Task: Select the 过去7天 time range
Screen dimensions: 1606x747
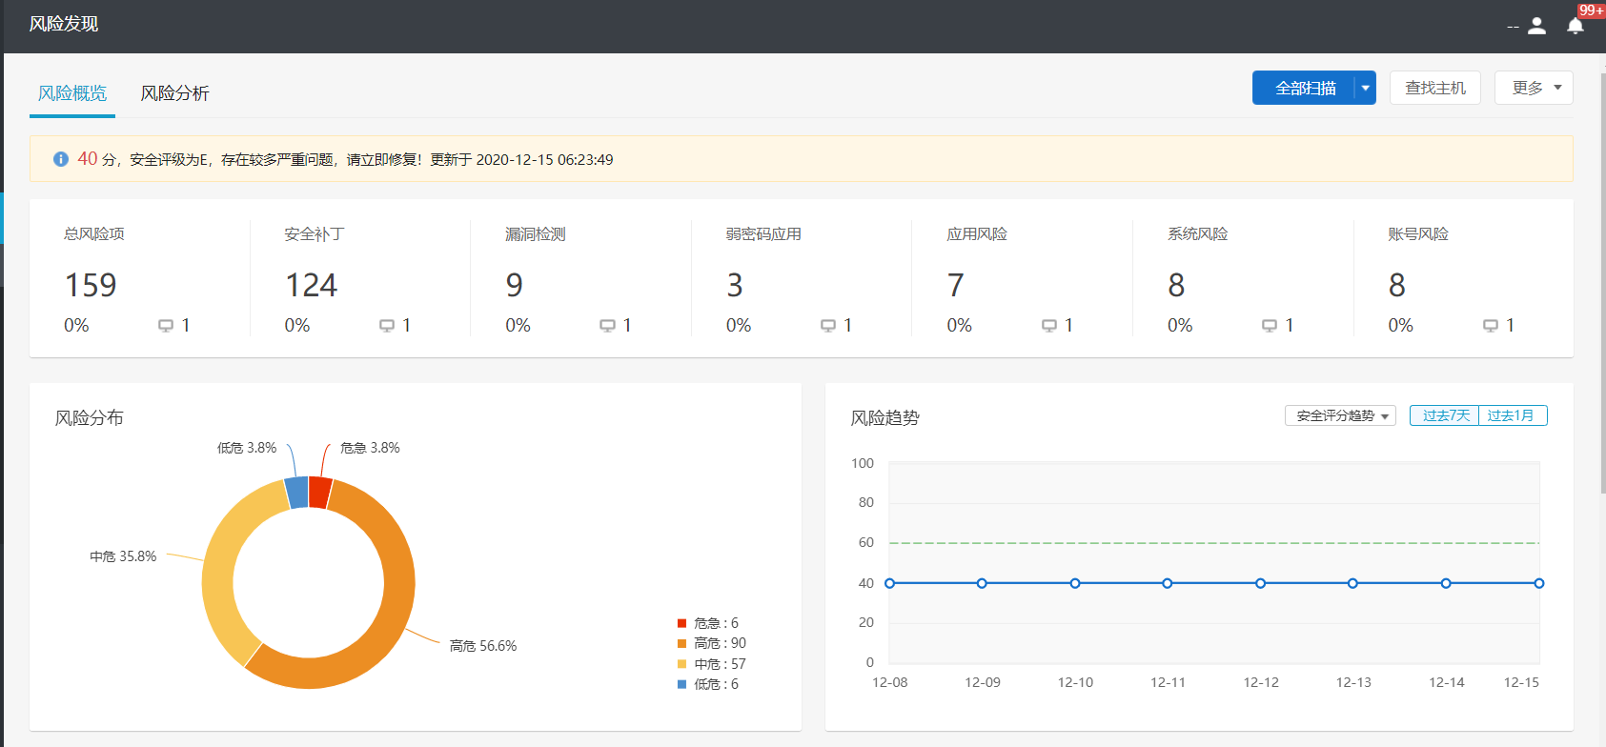Action: (x=1444, y=415)
